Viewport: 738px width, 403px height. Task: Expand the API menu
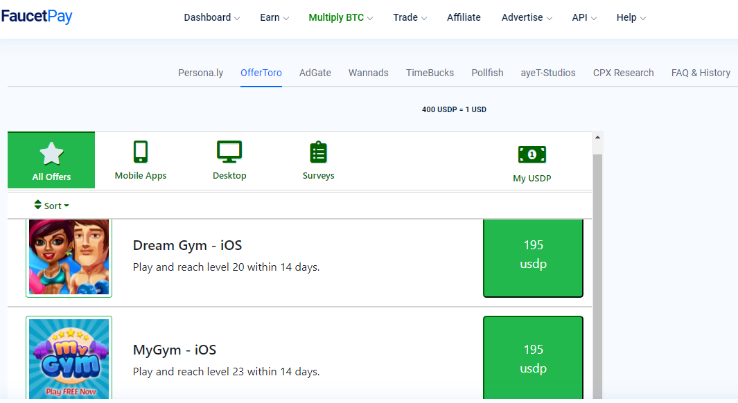(584, 17)
